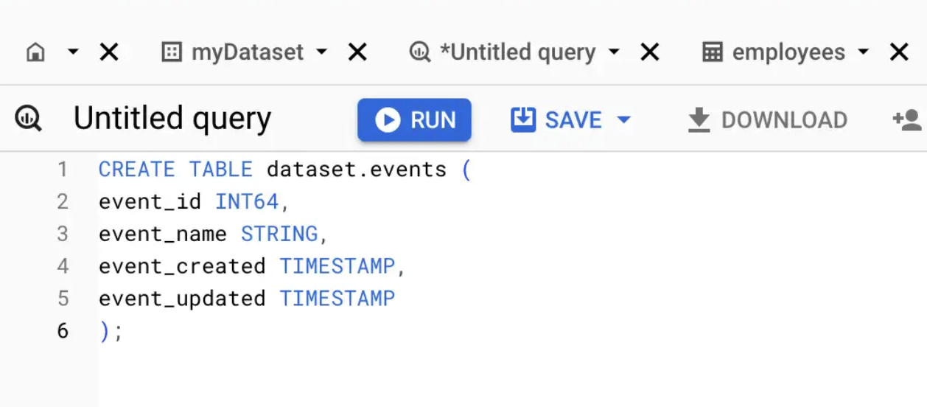Click the query magnifier icon beside title
The width and height of the screenshot is (927, 407).
click(29, 119)
